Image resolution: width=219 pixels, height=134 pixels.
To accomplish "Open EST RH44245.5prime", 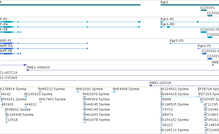I will click(x=97, y=104).
